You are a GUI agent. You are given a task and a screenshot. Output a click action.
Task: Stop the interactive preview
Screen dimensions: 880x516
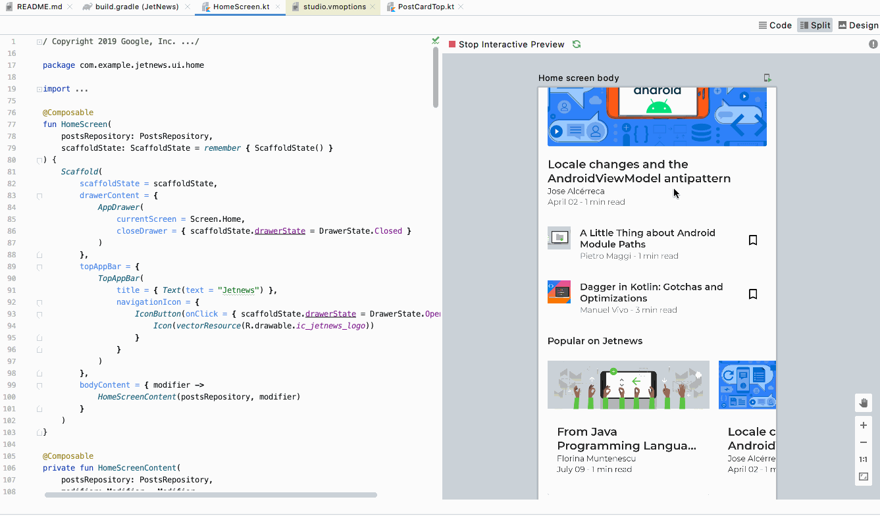[x=506, y=44]
